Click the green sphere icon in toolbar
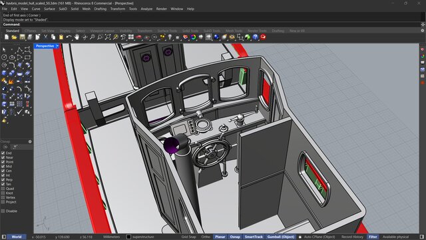Screen dimensions: 426x240 tap(247, 37)
